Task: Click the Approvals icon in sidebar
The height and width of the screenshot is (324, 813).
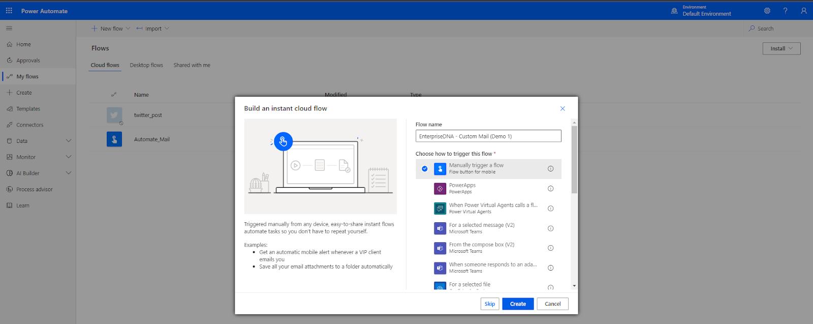Action: pos(10,61)
